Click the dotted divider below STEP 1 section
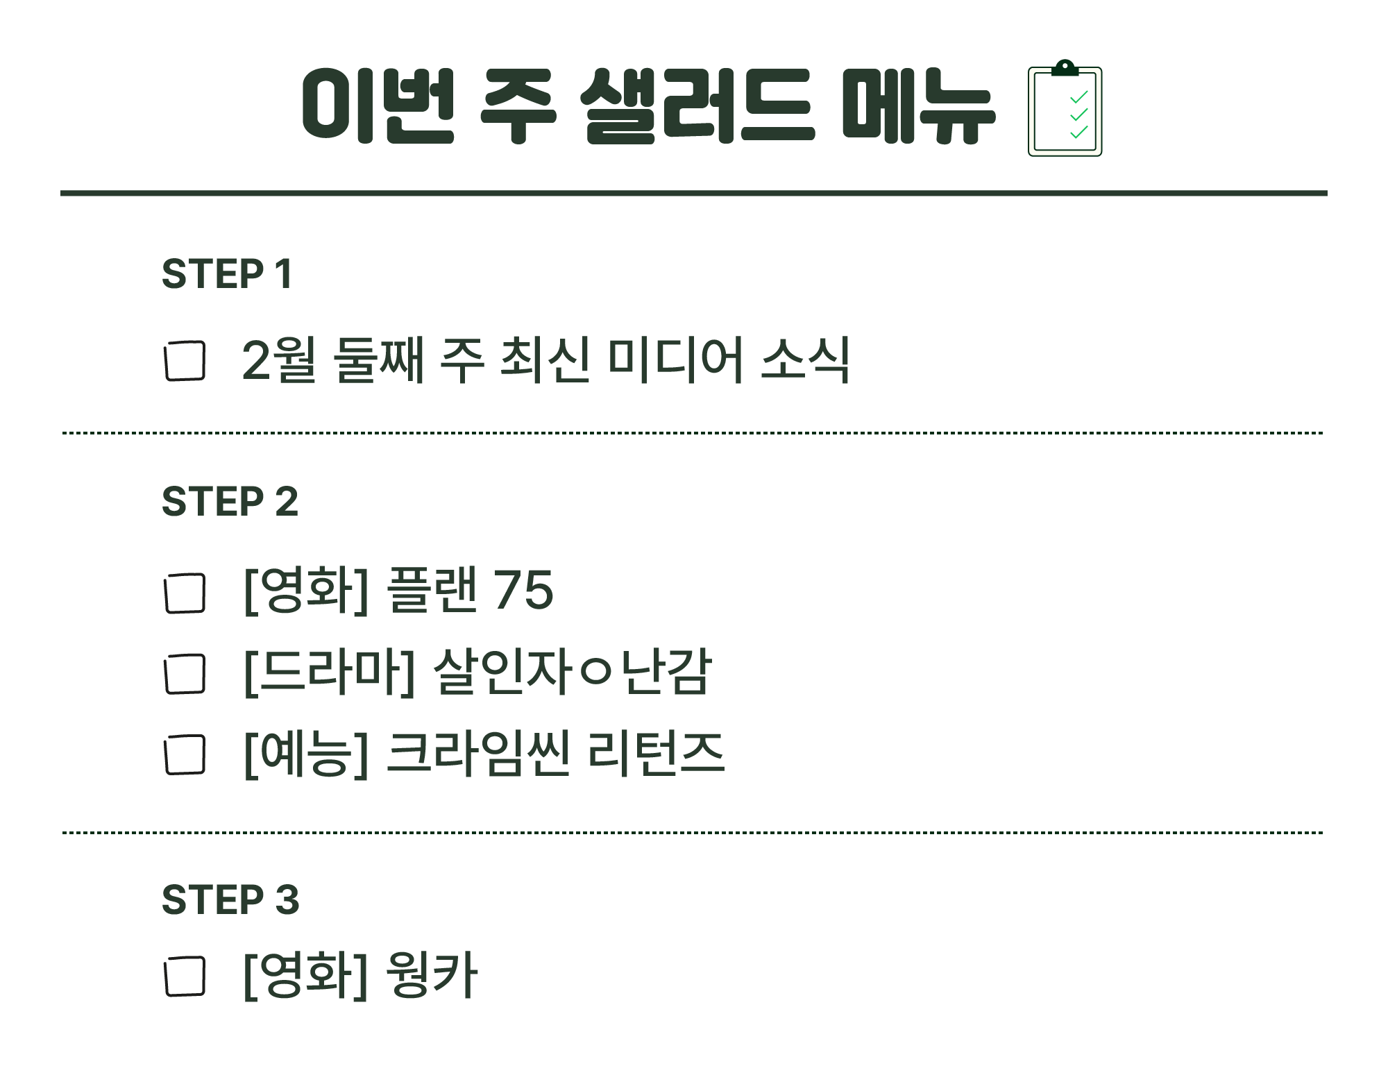The image size is (1388, 1091). (693, 432)
